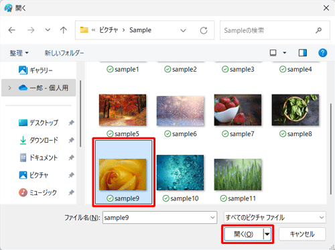Select Sample in the address path

click(140, 30)
